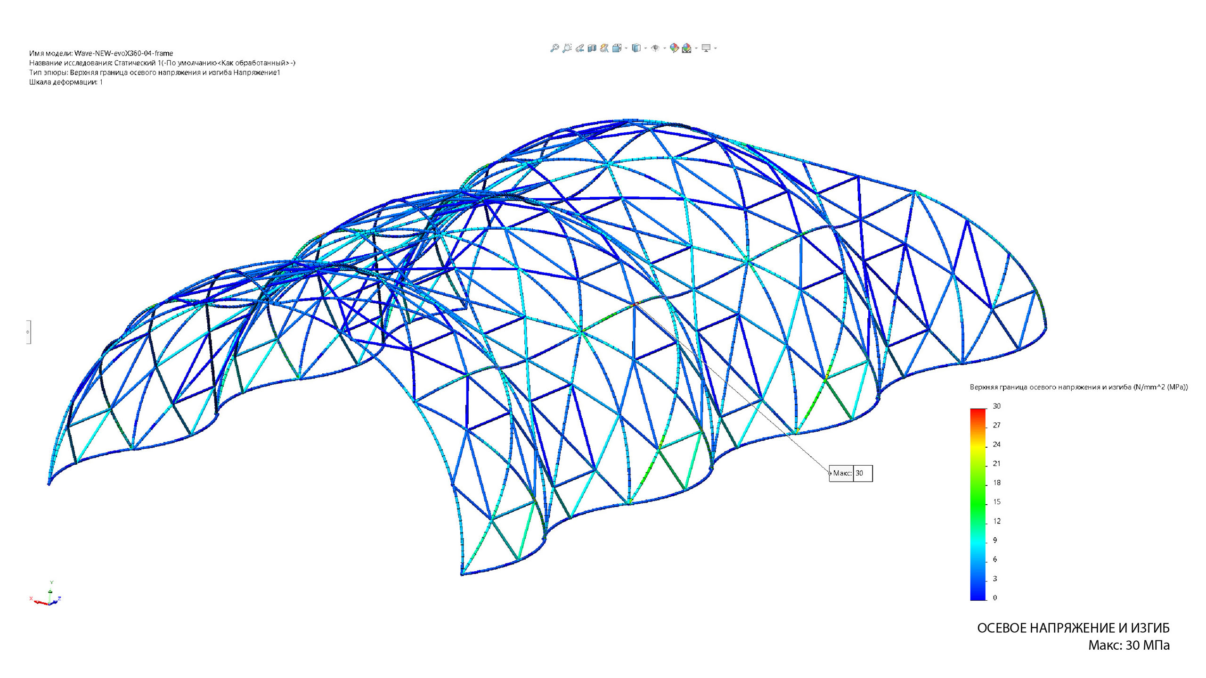The height and width of the screenshot is (678, 1206).
Task: Click the Previous View icon
Action: coord(580,48)
